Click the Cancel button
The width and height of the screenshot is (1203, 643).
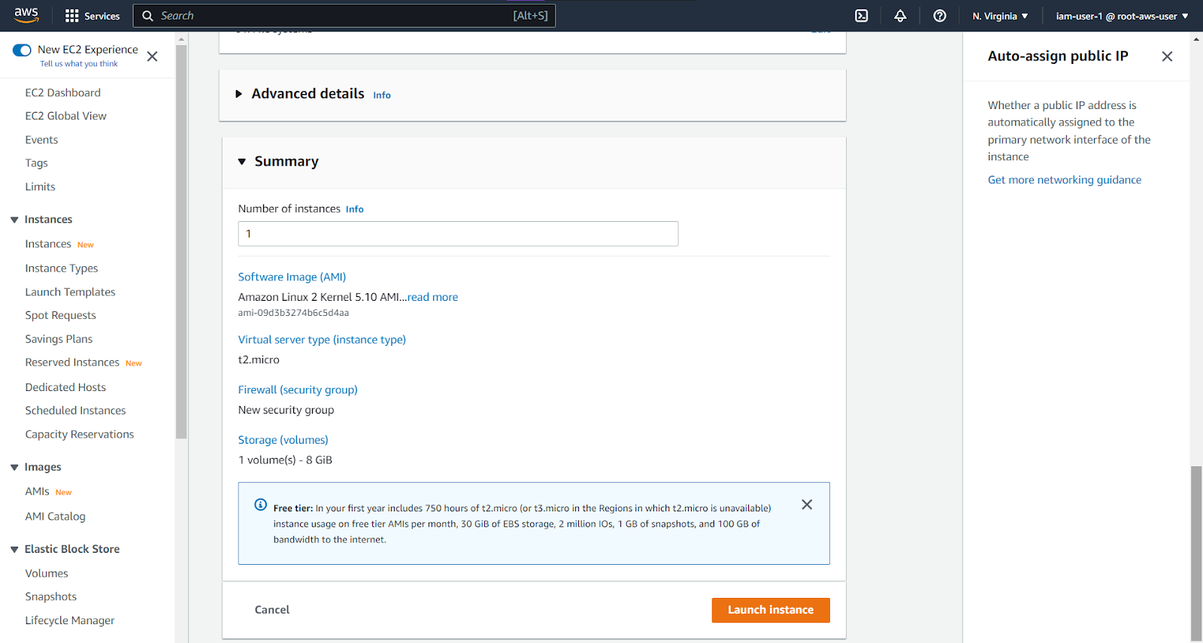(271, 610)
